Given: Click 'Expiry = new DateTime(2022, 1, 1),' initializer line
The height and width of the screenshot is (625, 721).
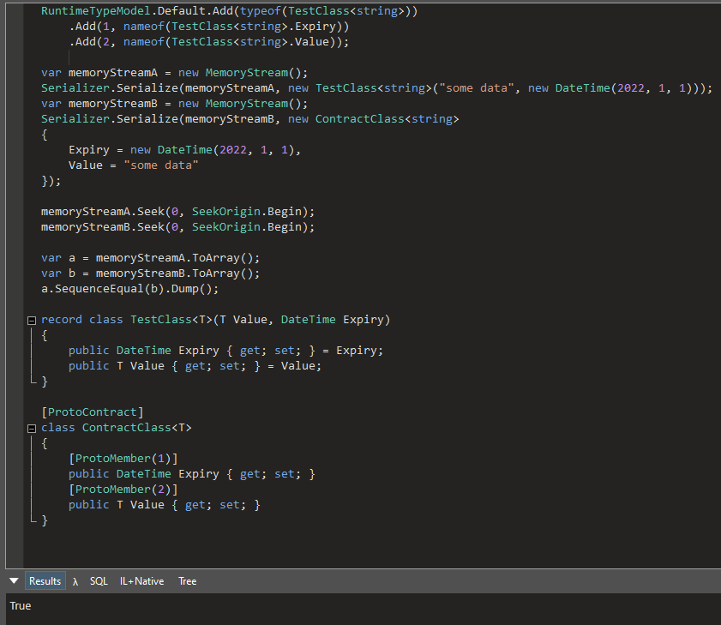Looking at the screenshot, I should [x=184, y=150].
